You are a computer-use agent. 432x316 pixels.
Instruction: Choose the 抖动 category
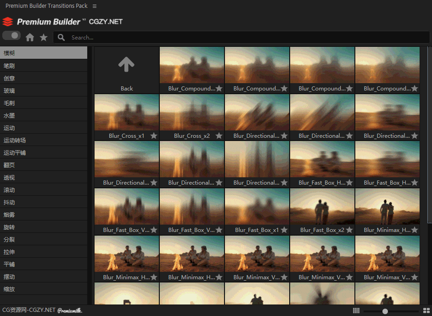point(44,202)
